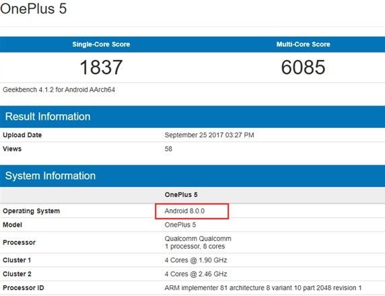The image size is (385, 296).
Task: Click the Views count 58
Action: (168, 149)
